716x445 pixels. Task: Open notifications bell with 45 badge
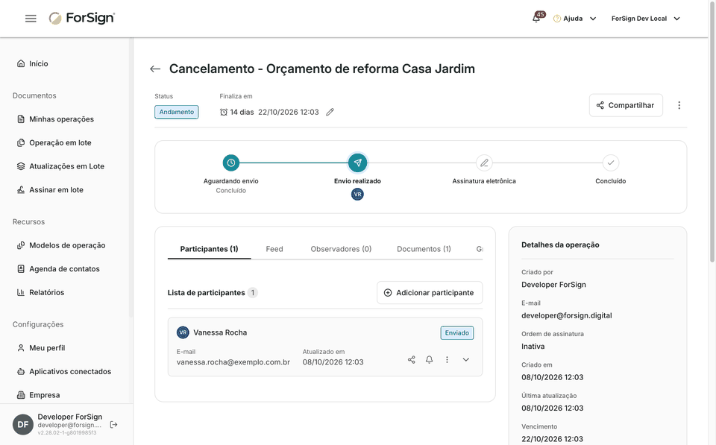[x=536, y=18]
